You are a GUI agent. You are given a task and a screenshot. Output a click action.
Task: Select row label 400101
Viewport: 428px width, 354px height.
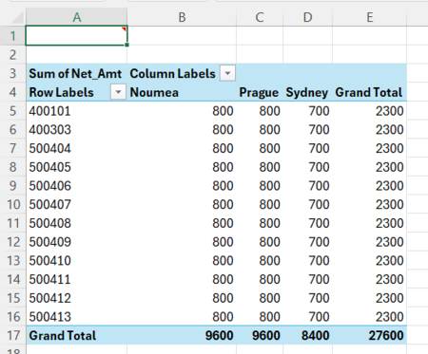[x=76, y=111]
